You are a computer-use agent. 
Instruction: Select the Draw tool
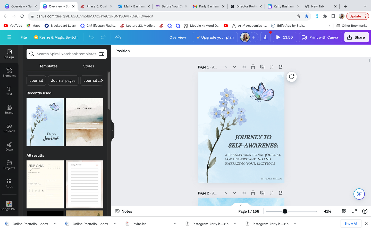[x=9, y=146]
